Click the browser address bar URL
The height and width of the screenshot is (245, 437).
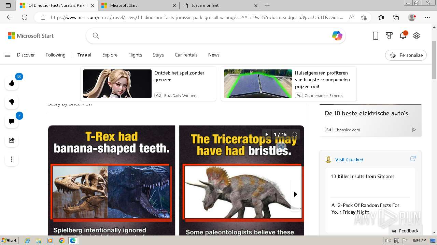pyautogui.click(x=197, y=17)
